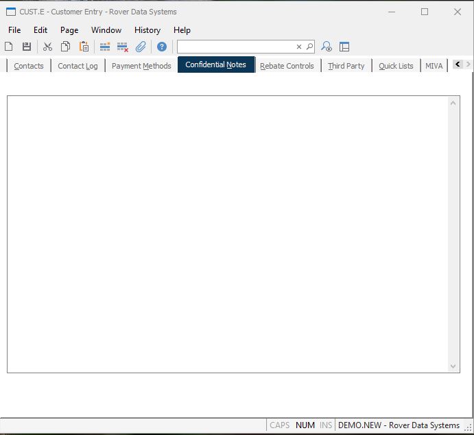Clear the toolbar search box with X
The height and width of the screenshot is (435, 474).
(x=299, y=47)
